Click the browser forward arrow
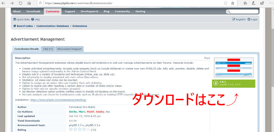274x132 pixels. pos(12,3)
